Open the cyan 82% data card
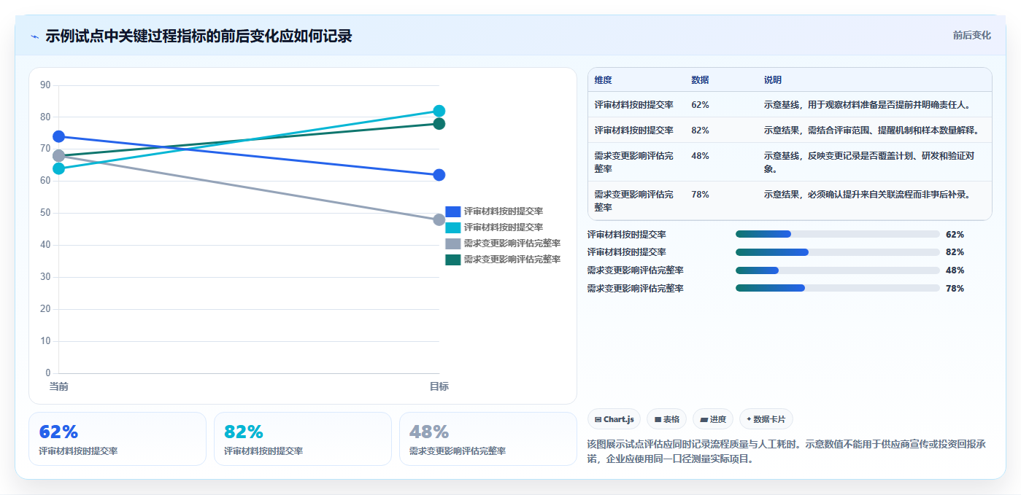Image resolution: width=1021 pixels, height=495 pixels. coord(303,439)
